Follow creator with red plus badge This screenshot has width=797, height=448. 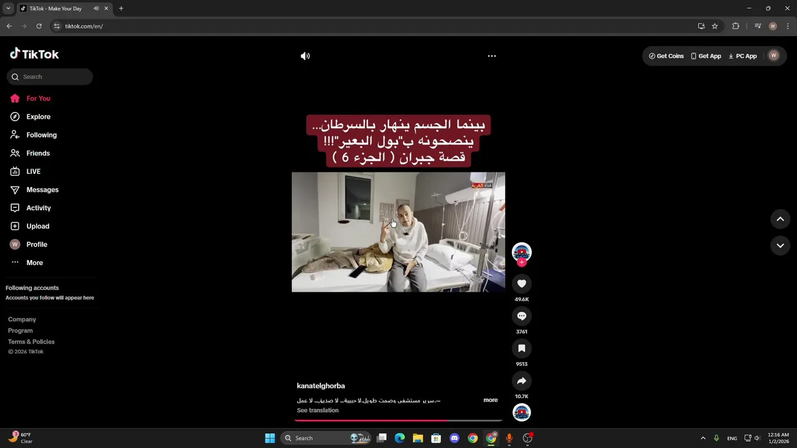point(522,263)
